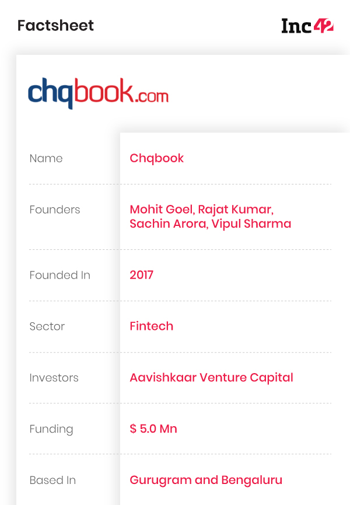Click the chqbook.com logo
The width and height of the screenshot is (350, 505).
tap(98, 93)
